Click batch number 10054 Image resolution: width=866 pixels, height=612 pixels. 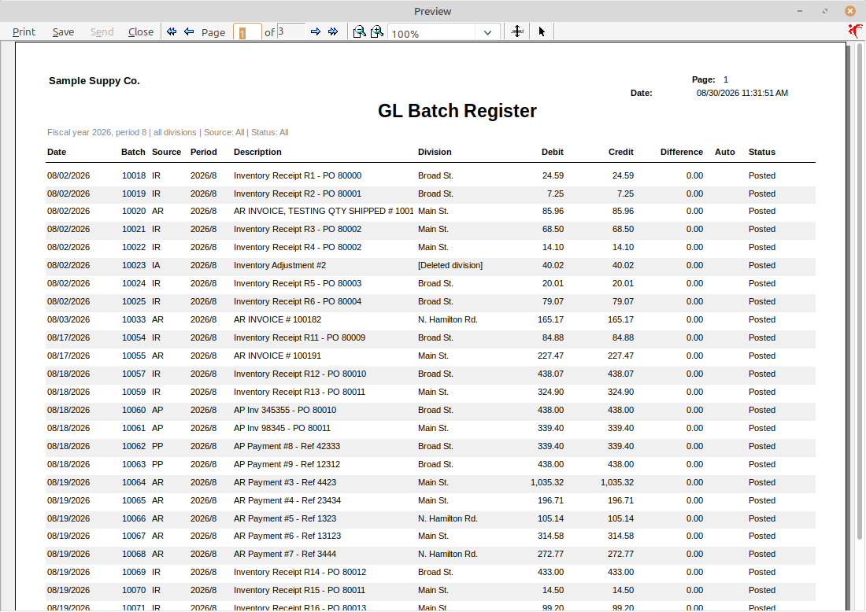tap(134, 337)
